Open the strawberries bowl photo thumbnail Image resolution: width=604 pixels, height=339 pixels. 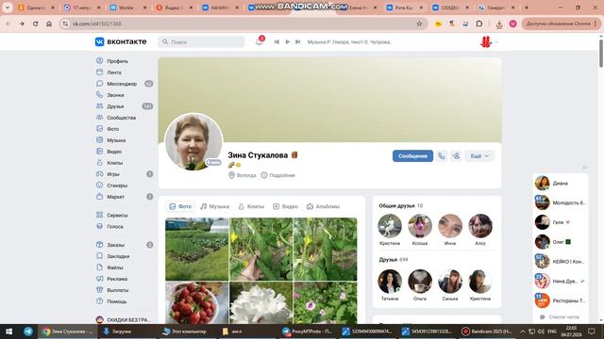pyautogui.click(x=197, y=303)
